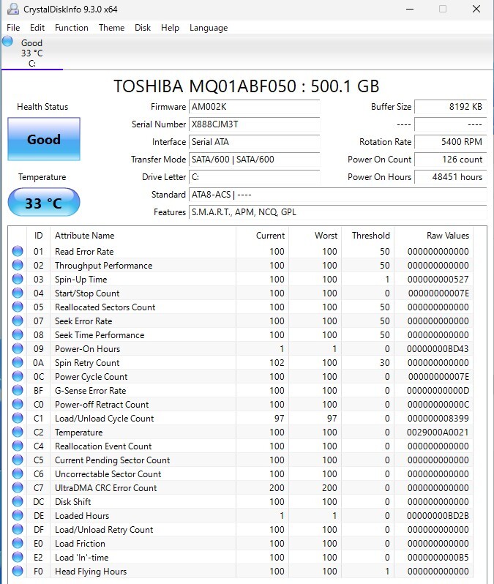Click status orb for Spin Retry Count row

click(18, 362)
